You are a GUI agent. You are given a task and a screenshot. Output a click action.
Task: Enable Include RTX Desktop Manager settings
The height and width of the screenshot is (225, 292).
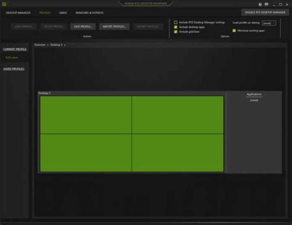coord(176,23)
